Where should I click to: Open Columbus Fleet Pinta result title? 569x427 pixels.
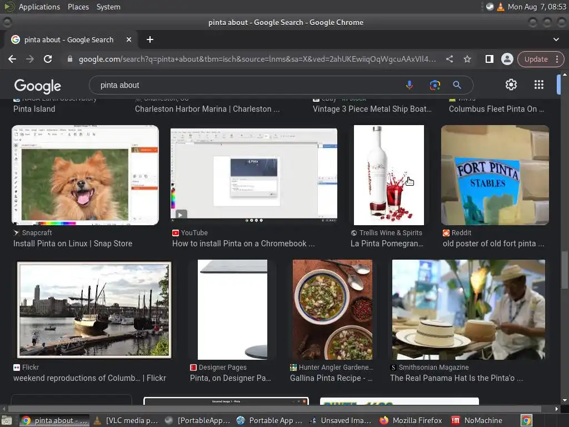(496, 109)
